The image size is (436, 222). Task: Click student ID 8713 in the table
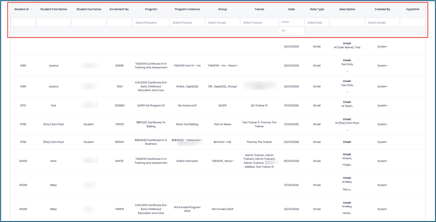(x=23, y=106)
